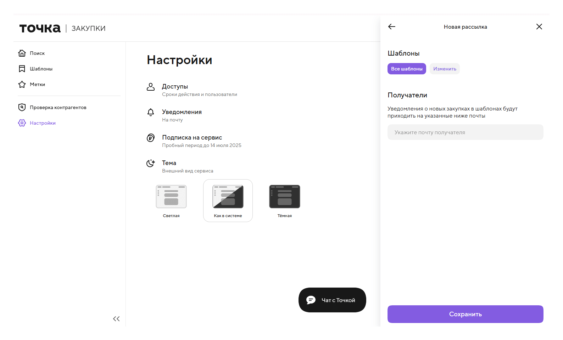Select the Тёмная dark theme option
563x340 pixels.
tap(285, 200)
